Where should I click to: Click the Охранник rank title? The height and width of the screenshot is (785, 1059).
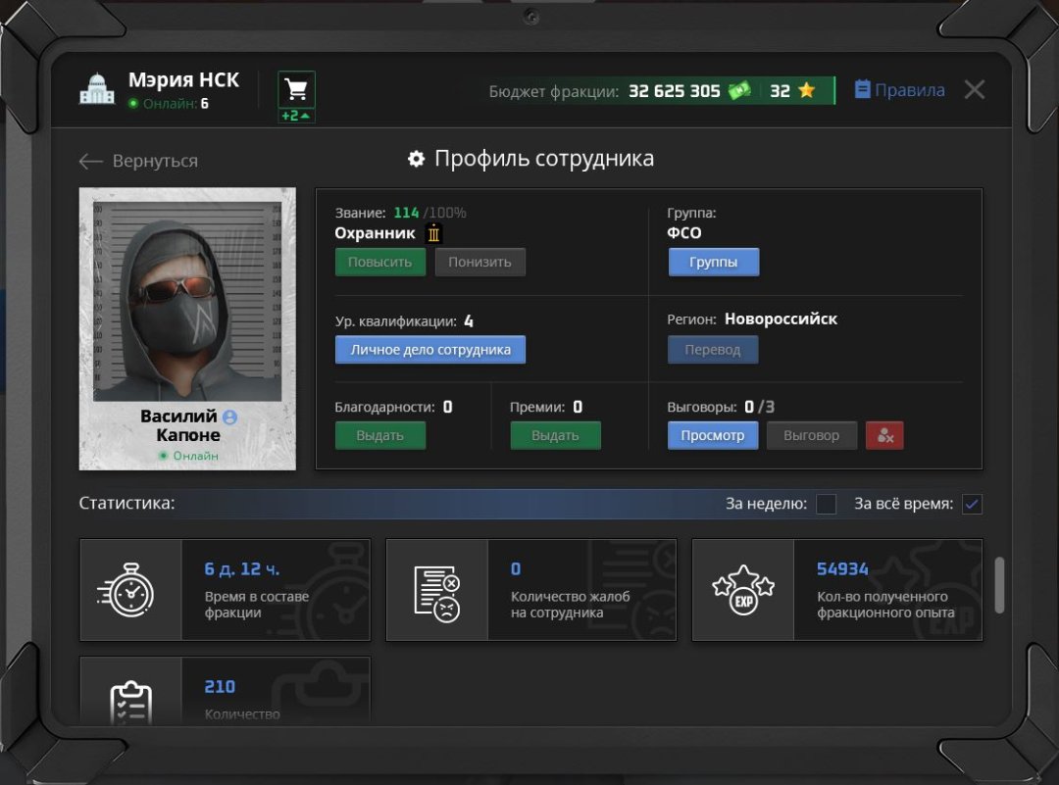[375, 233]
